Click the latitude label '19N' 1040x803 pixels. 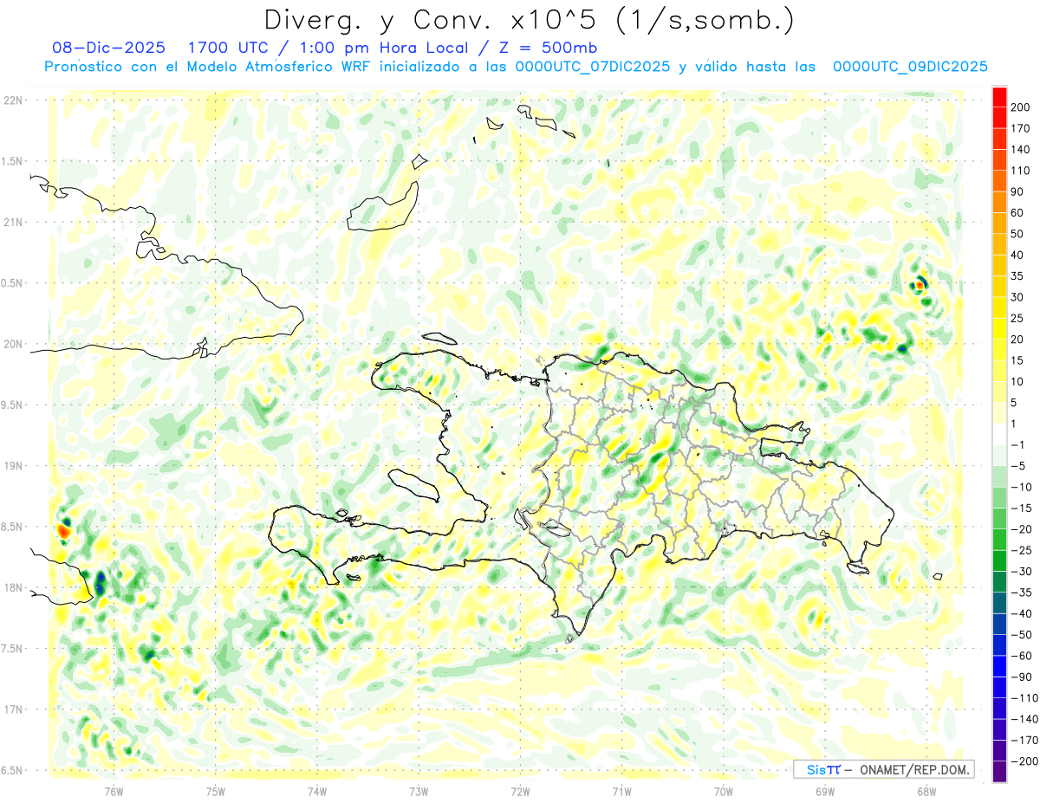(13, 465)
